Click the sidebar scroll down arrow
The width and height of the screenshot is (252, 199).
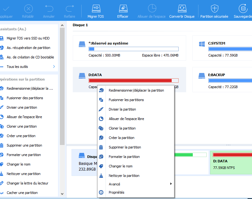point(62,194)
